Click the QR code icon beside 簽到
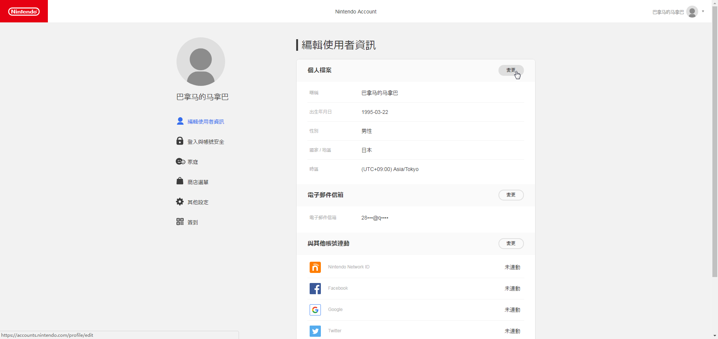718x339 pixels. (180, 222)
